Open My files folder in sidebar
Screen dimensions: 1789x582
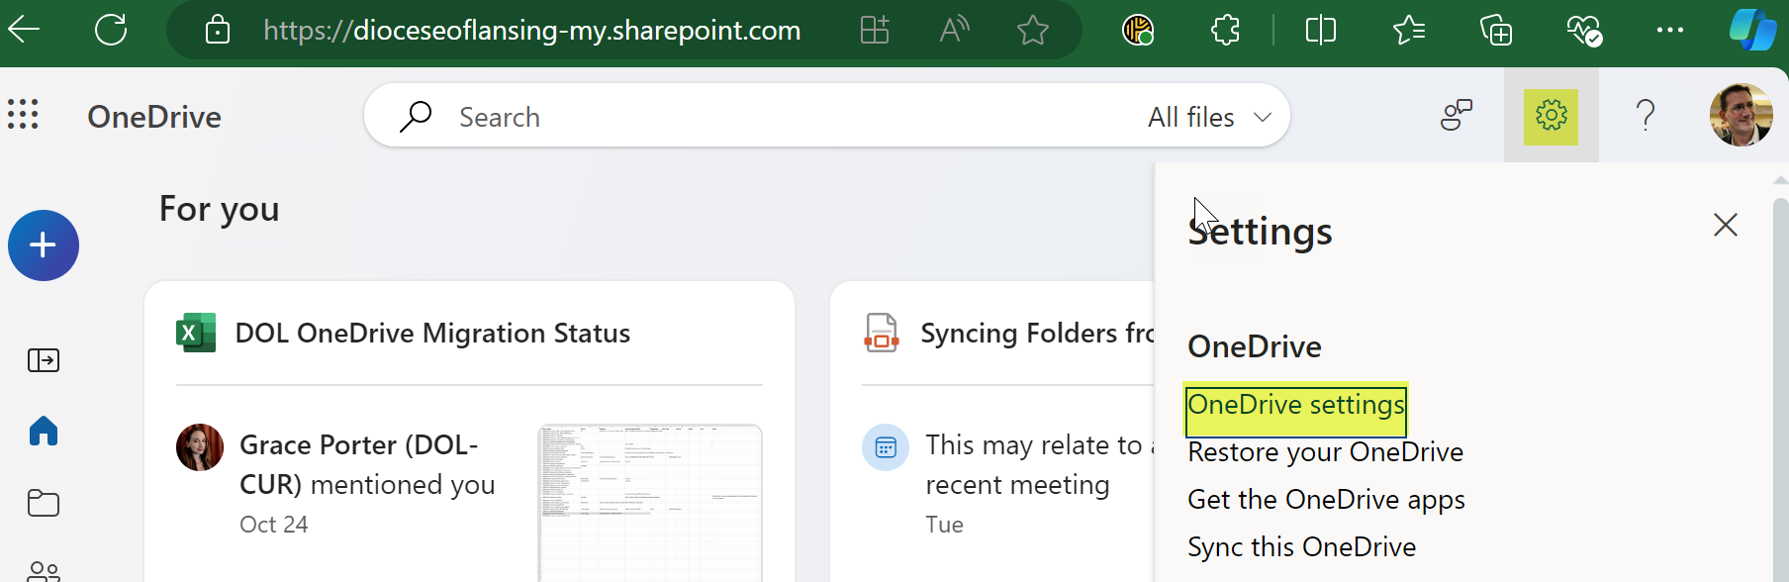coord(44,503)
